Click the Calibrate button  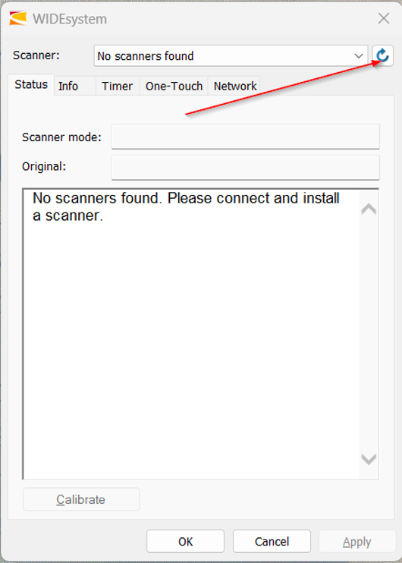point(81,499)
